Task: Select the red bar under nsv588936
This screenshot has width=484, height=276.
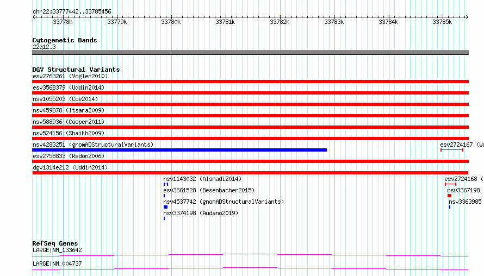Action: click(x=250, y=127)
